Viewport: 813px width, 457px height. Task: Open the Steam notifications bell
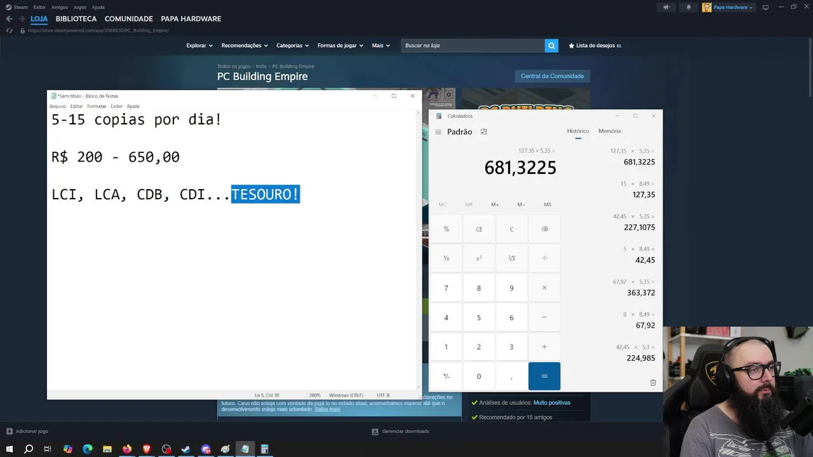689,8
